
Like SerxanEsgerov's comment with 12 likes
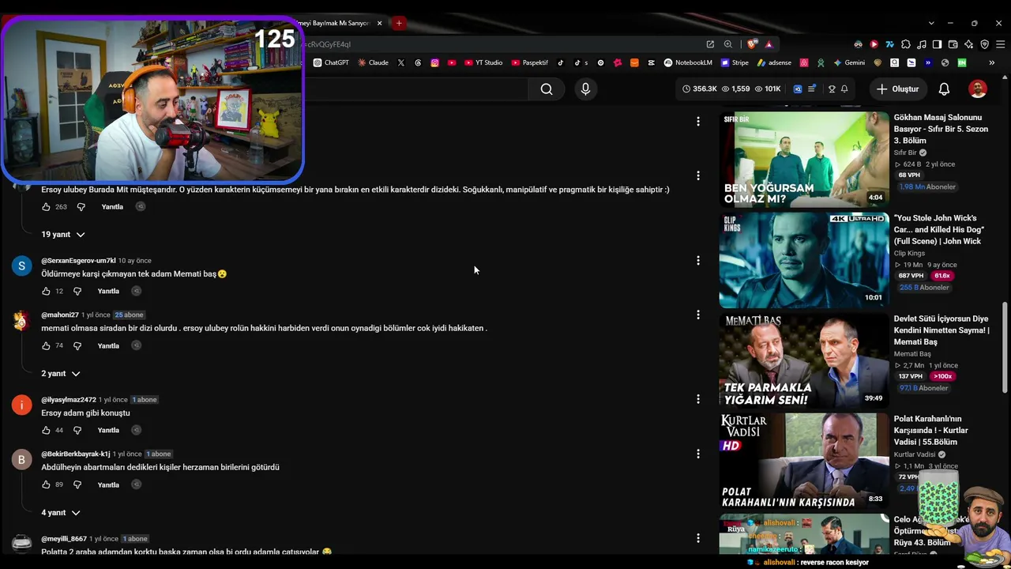pyautogui.click(x=46, y=291)
